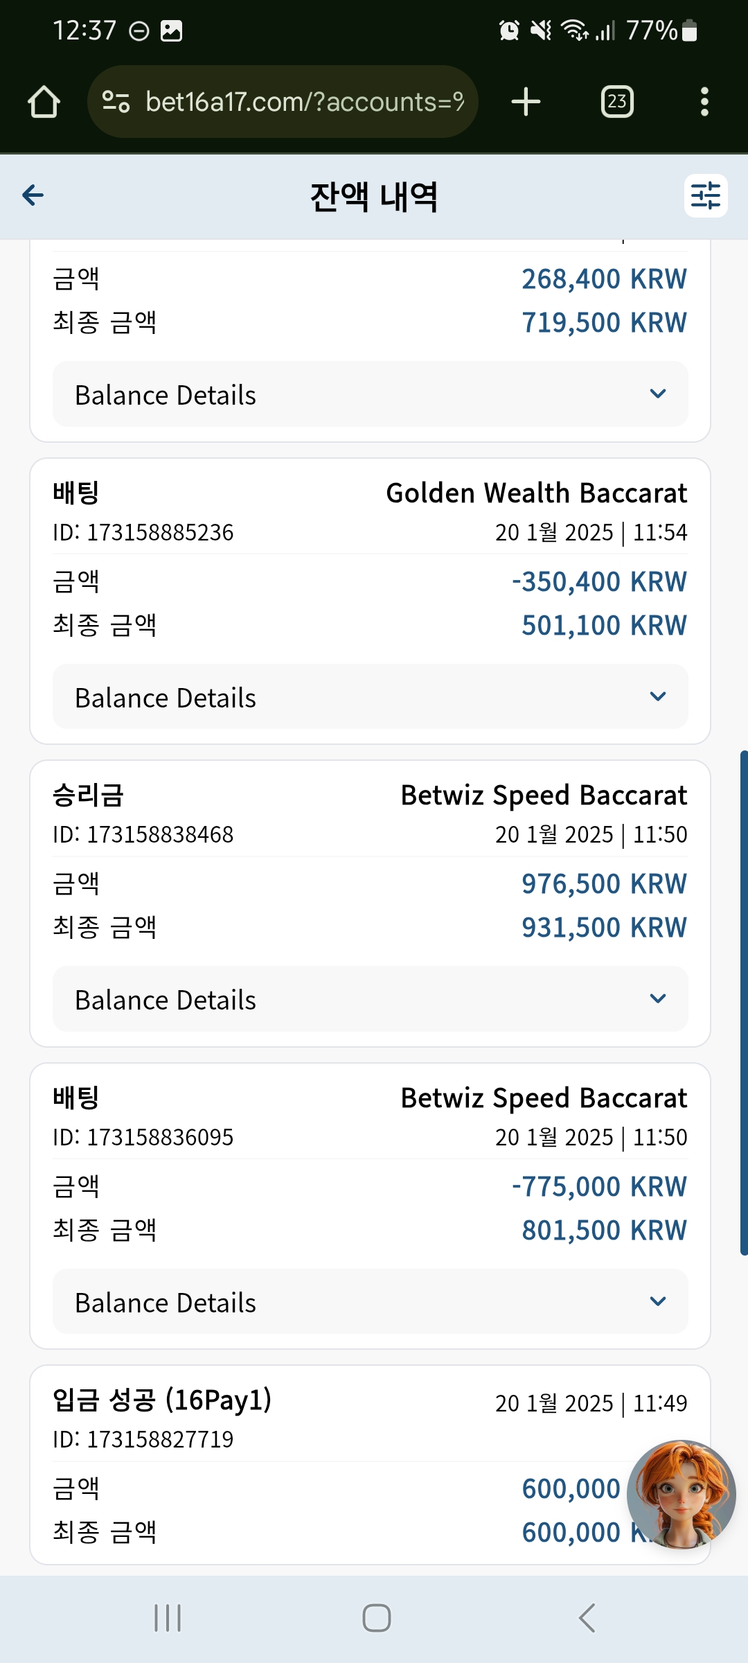Click the page scrollbar on the right edge
This screenshot has height=1663, width=748.
click(x=744, y=1003)
